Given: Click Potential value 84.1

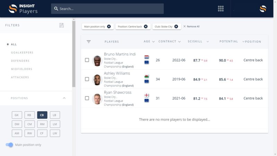Looking at the screenshot, I should point(222,98).
